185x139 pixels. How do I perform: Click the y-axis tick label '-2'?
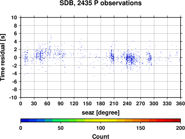coord(14,66)
